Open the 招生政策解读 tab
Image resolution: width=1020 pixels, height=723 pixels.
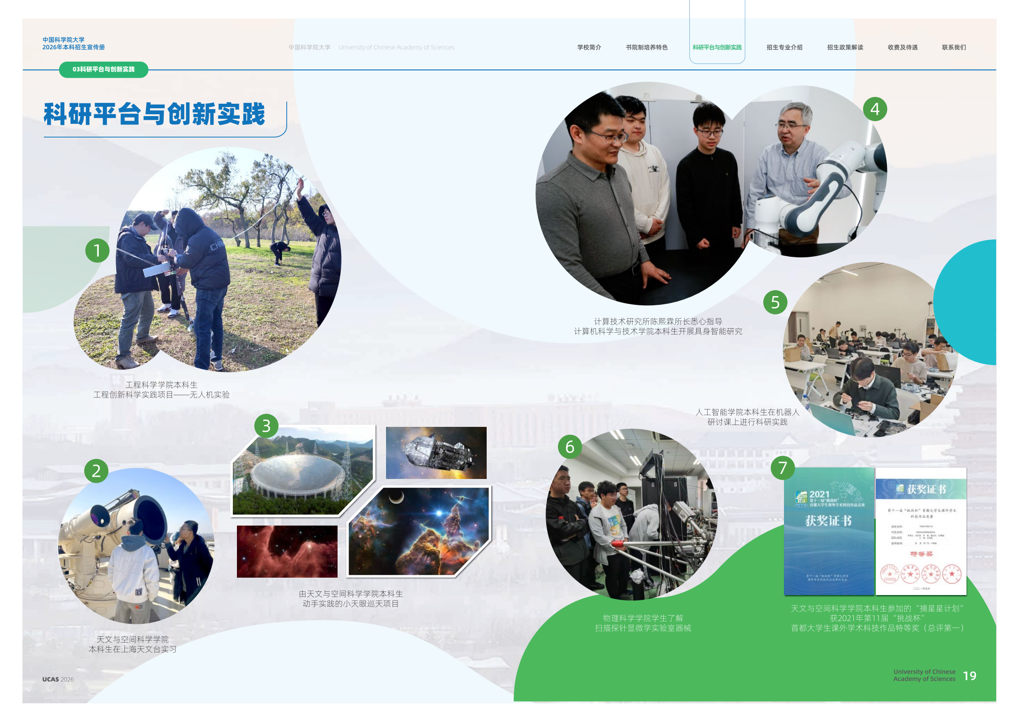pyautogui.click(x=845, y=47)
